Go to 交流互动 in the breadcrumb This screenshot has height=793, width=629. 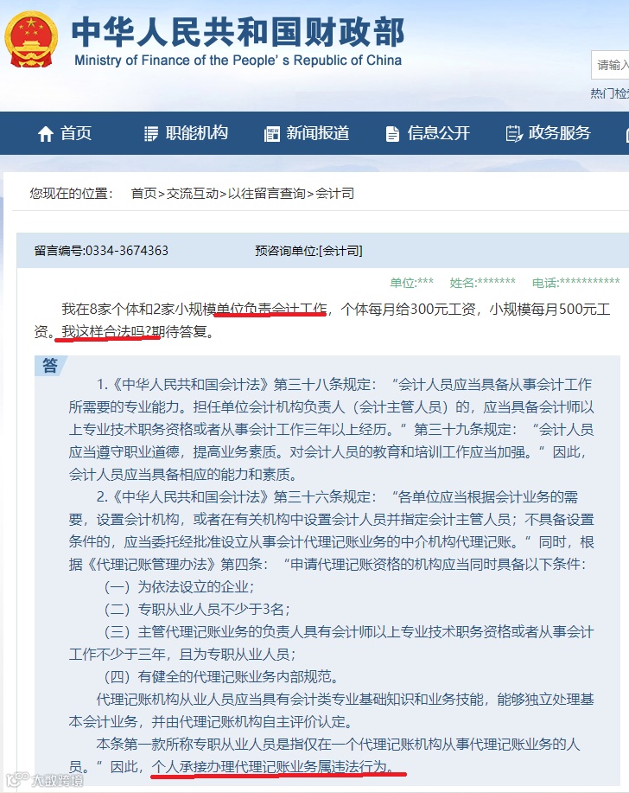[x=193, y=193]
